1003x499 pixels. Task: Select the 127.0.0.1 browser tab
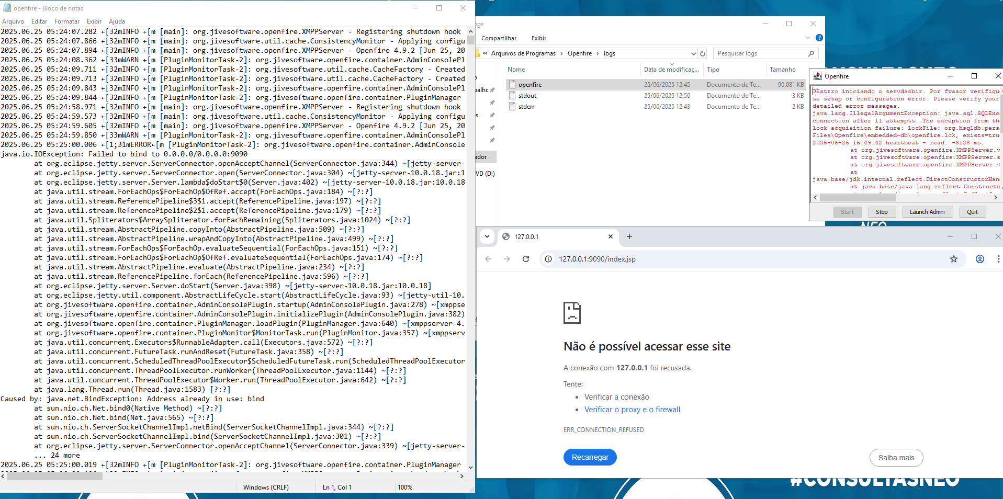[558, 236]
